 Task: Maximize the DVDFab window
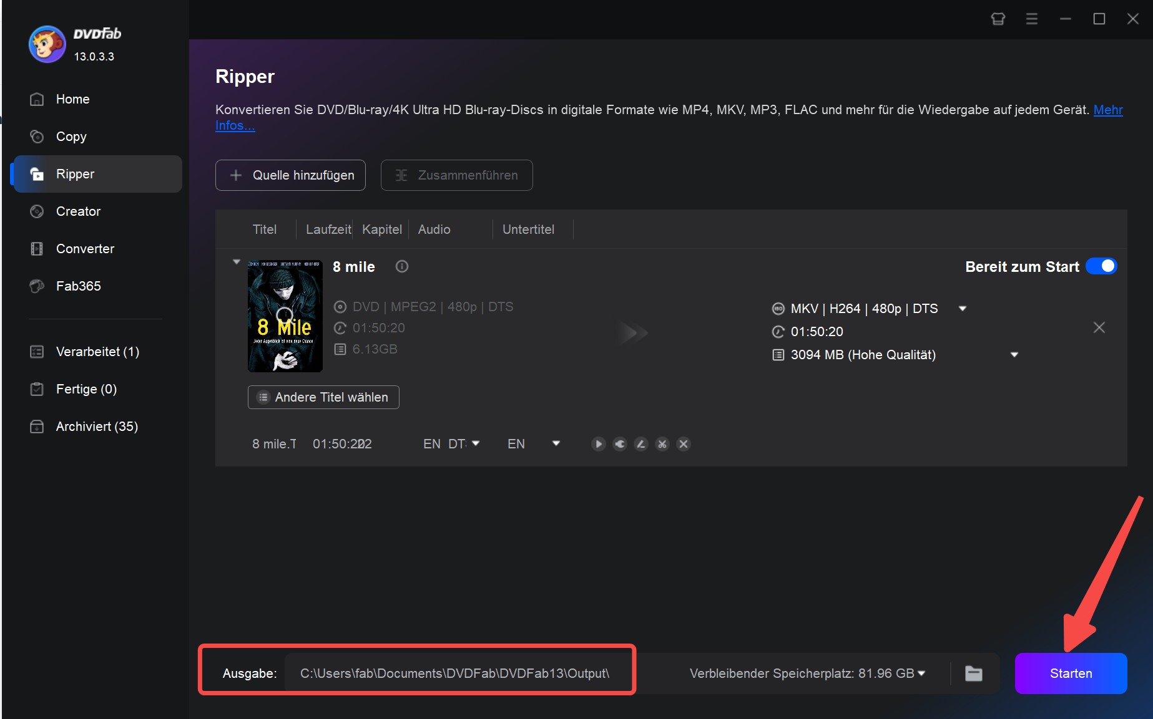[1099, 19]
